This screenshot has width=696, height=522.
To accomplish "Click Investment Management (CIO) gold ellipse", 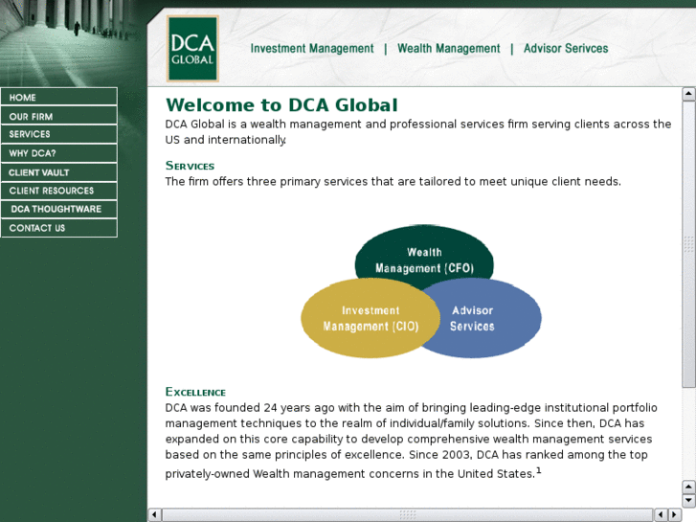I will [x=370, y=318].
